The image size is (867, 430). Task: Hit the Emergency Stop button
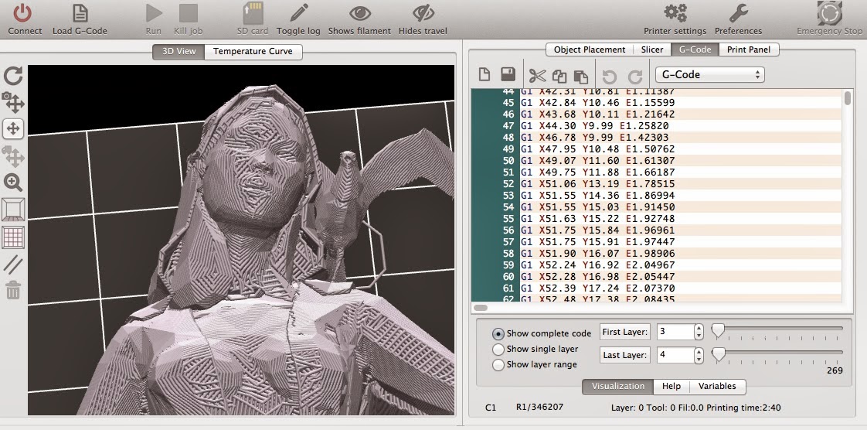829,12
